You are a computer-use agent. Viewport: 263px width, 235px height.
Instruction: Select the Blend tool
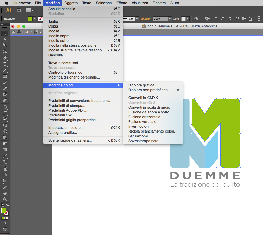point(5,162)
